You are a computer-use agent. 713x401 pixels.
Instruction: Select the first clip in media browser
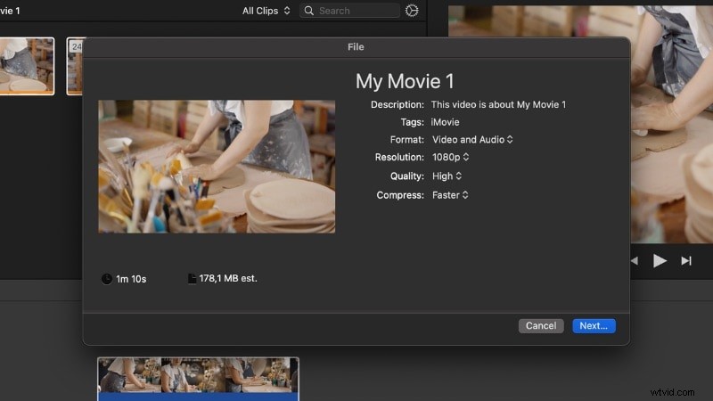26,65
